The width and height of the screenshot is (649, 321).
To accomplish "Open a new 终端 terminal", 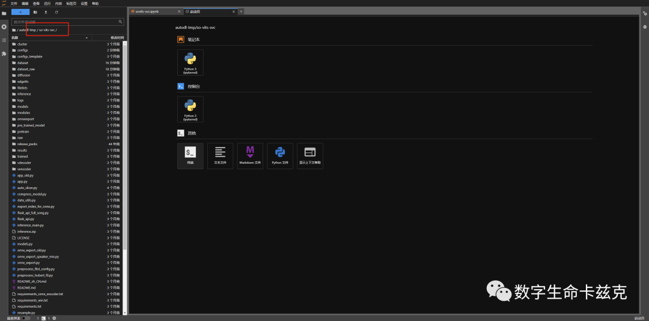I will point(190,156).
